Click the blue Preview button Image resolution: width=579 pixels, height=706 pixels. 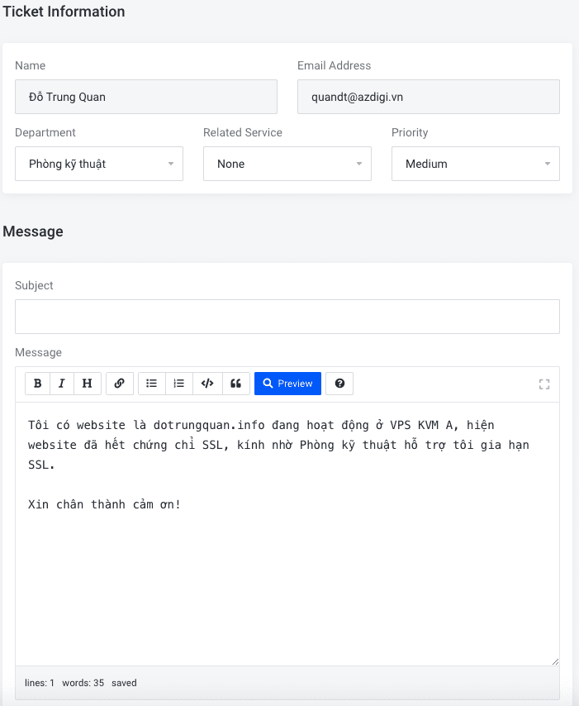coord(287,384)
